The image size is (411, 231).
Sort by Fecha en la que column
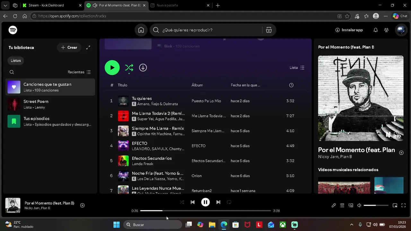(245, 85)
